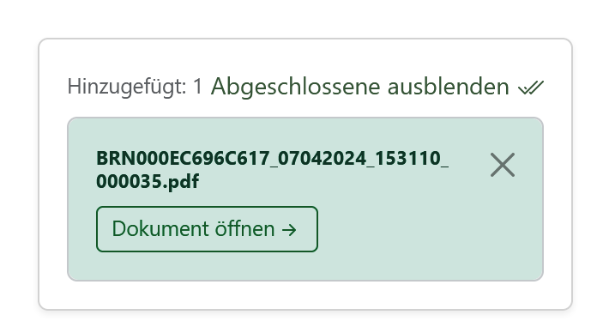Click the number 1 after Hinzugefügt
597x327 pixels.
(x=197, y=87)
